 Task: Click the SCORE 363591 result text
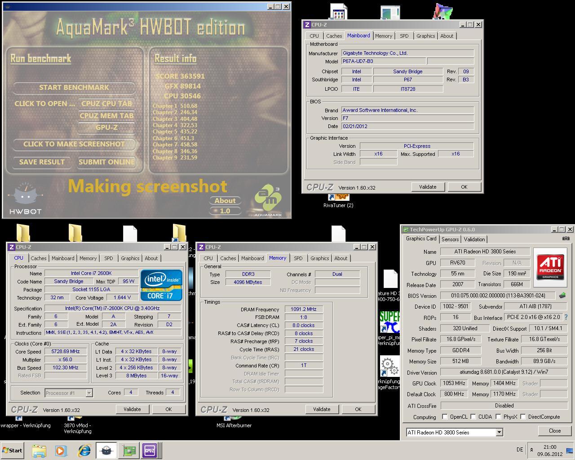tap(180, 76)
